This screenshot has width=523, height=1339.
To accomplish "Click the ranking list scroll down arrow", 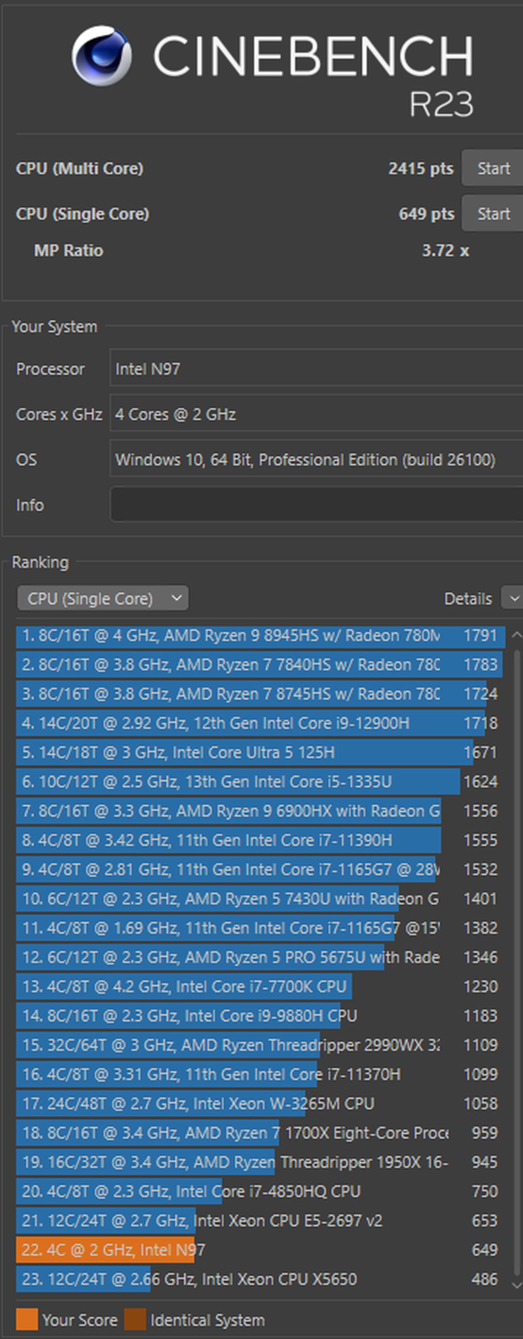I will [x=516, y=1285].
